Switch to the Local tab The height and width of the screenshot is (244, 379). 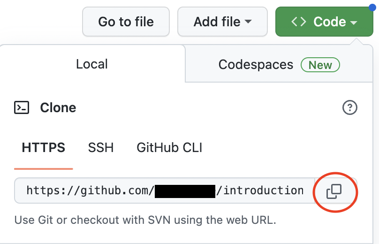click(92, 64)
